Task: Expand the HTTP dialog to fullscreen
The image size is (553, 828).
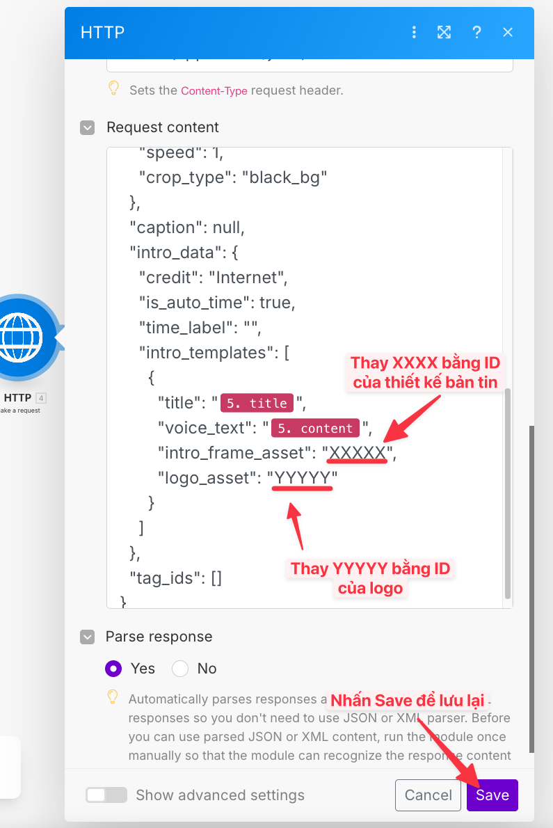Action: [x=444, y=32]
